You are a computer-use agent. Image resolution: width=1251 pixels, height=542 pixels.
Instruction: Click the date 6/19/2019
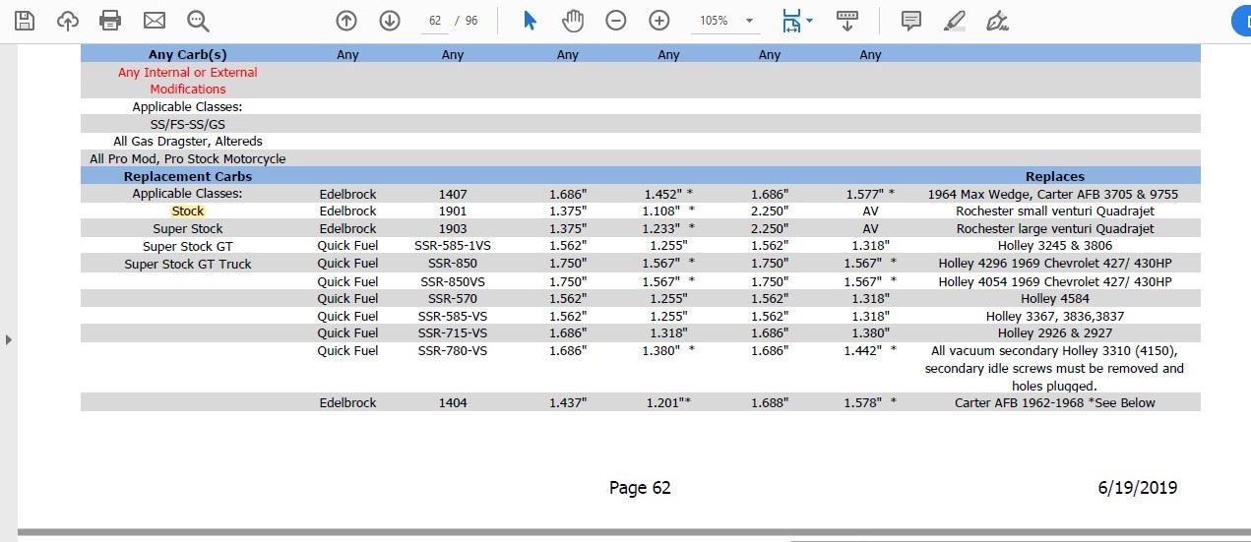1138,487
